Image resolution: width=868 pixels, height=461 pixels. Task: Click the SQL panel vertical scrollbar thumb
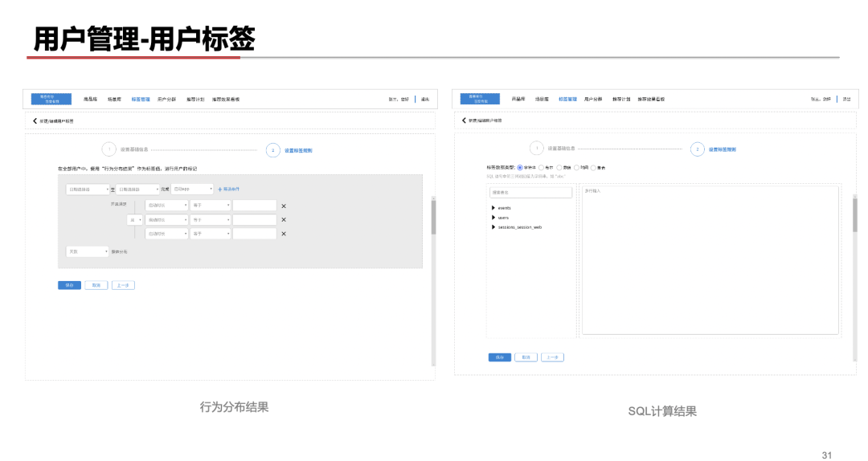tap(855, 214)
